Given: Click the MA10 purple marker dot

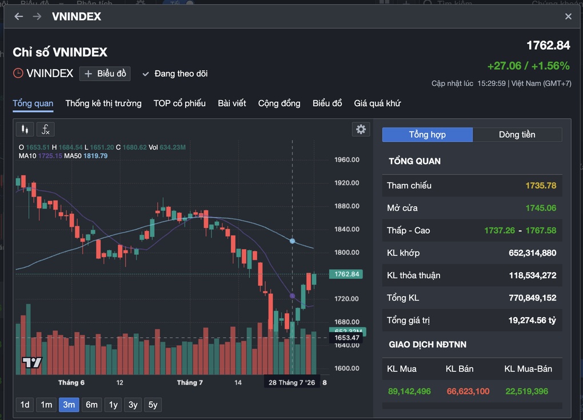Looking at the screenshot, I should coord(292,296).
